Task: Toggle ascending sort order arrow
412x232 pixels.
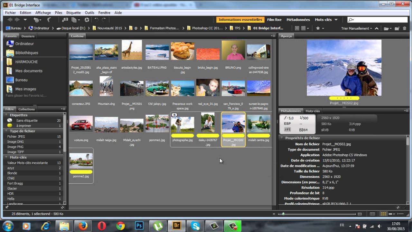Action: [x=376, y=28]
